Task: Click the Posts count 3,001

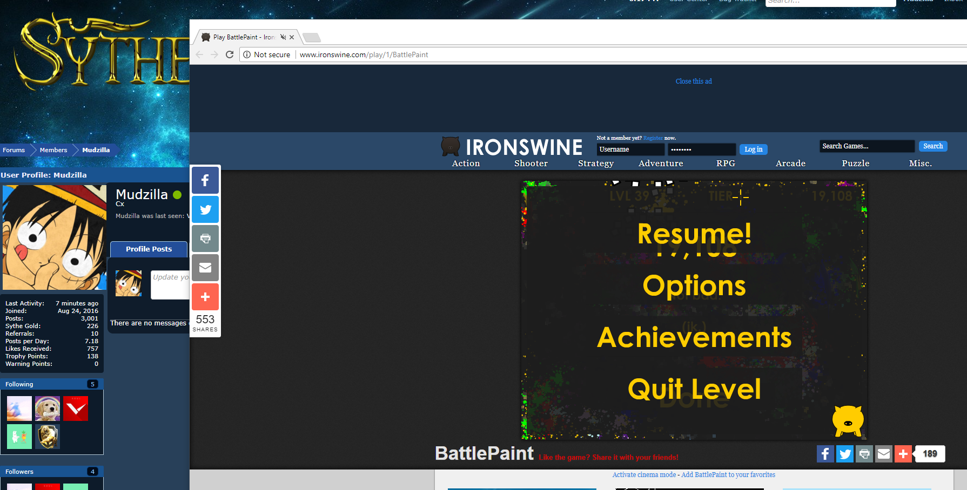Action: coord(90,318)
